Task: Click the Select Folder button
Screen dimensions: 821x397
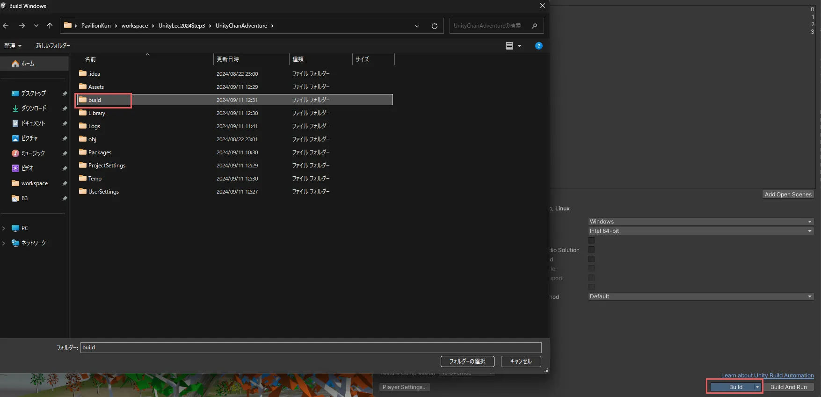Action: pos(467,361)
